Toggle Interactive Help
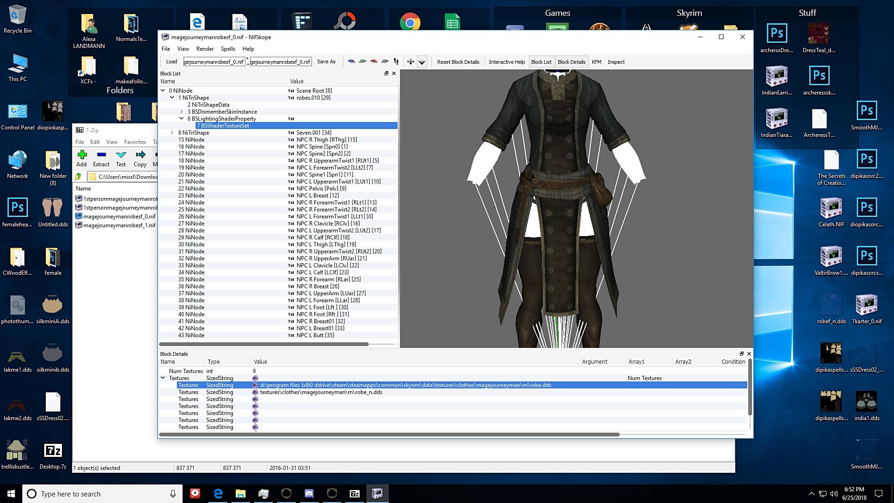894x503 pixels. [x=507, y=62]
